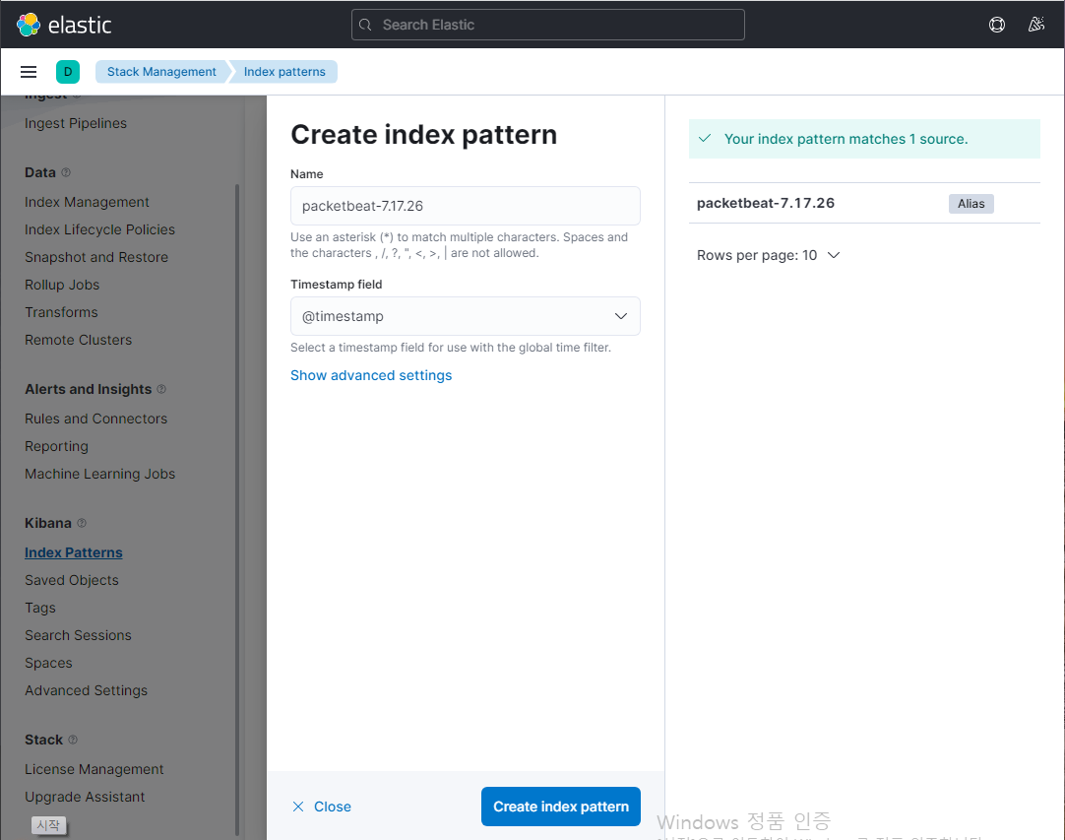Screen dimensions: 1065x840
Task: Click the magnifier icon in search bar
Action: (365, 25)
